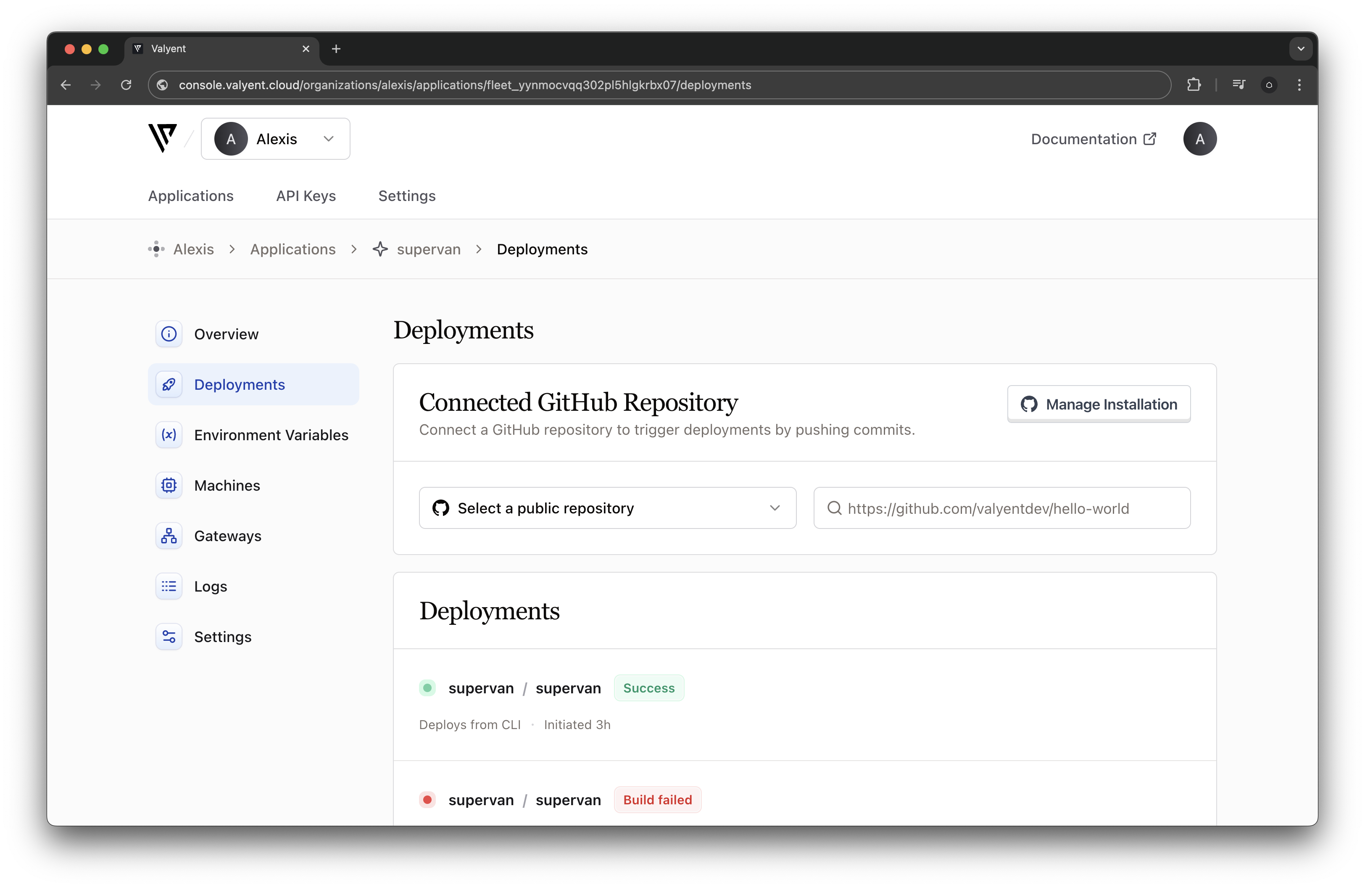Click the Manage Installation button

1098,404
